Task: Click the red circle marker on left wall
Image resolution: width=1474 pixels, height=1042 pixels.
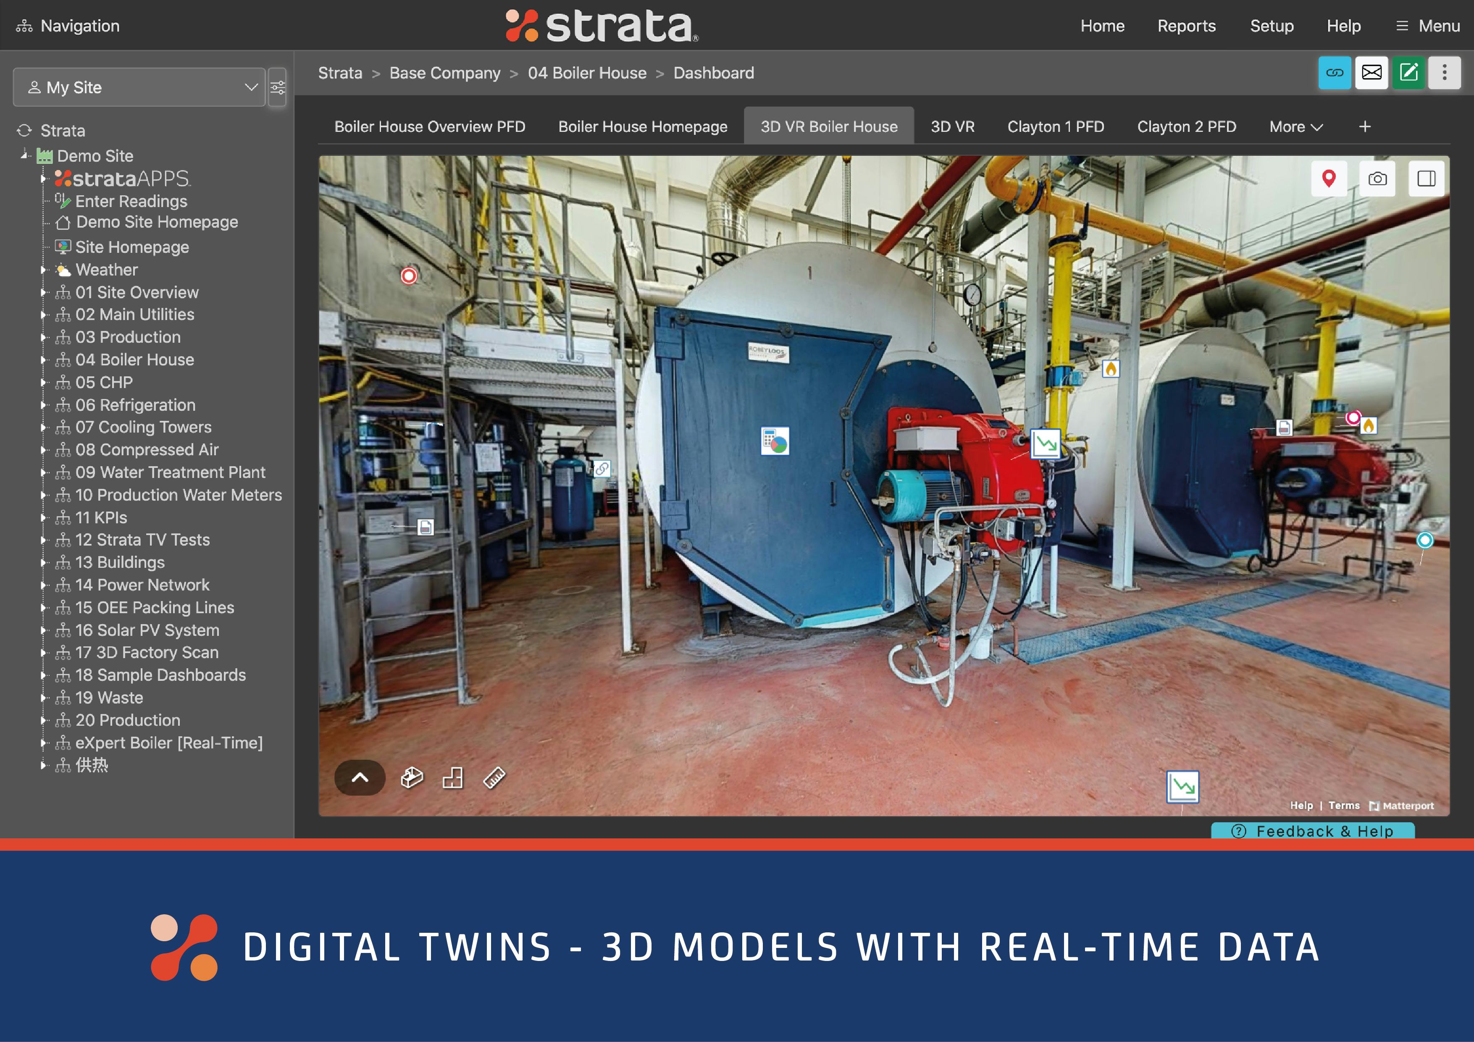Action: pos(409,276)
